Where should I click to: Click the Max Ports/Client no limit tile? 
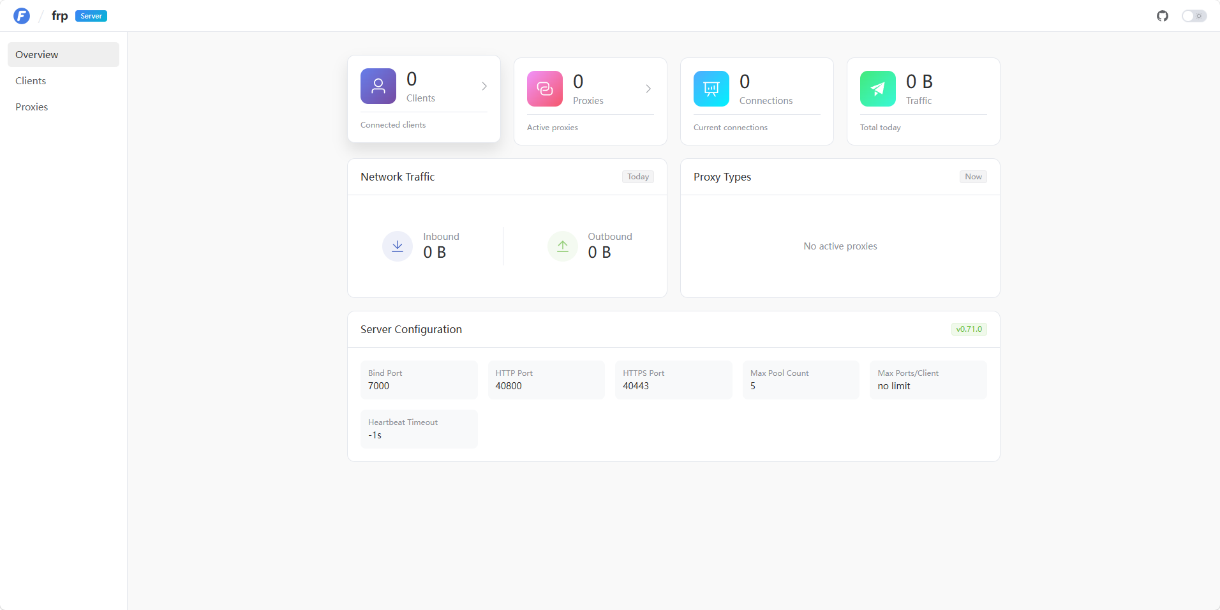[x=928, y=380]
